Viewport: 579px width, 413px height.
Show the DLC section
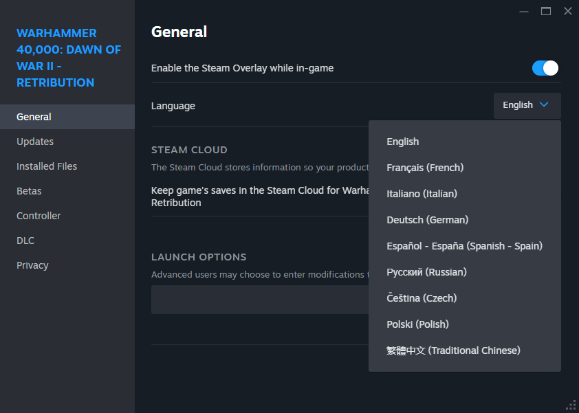pyautogui.click(x=25, y=241)
